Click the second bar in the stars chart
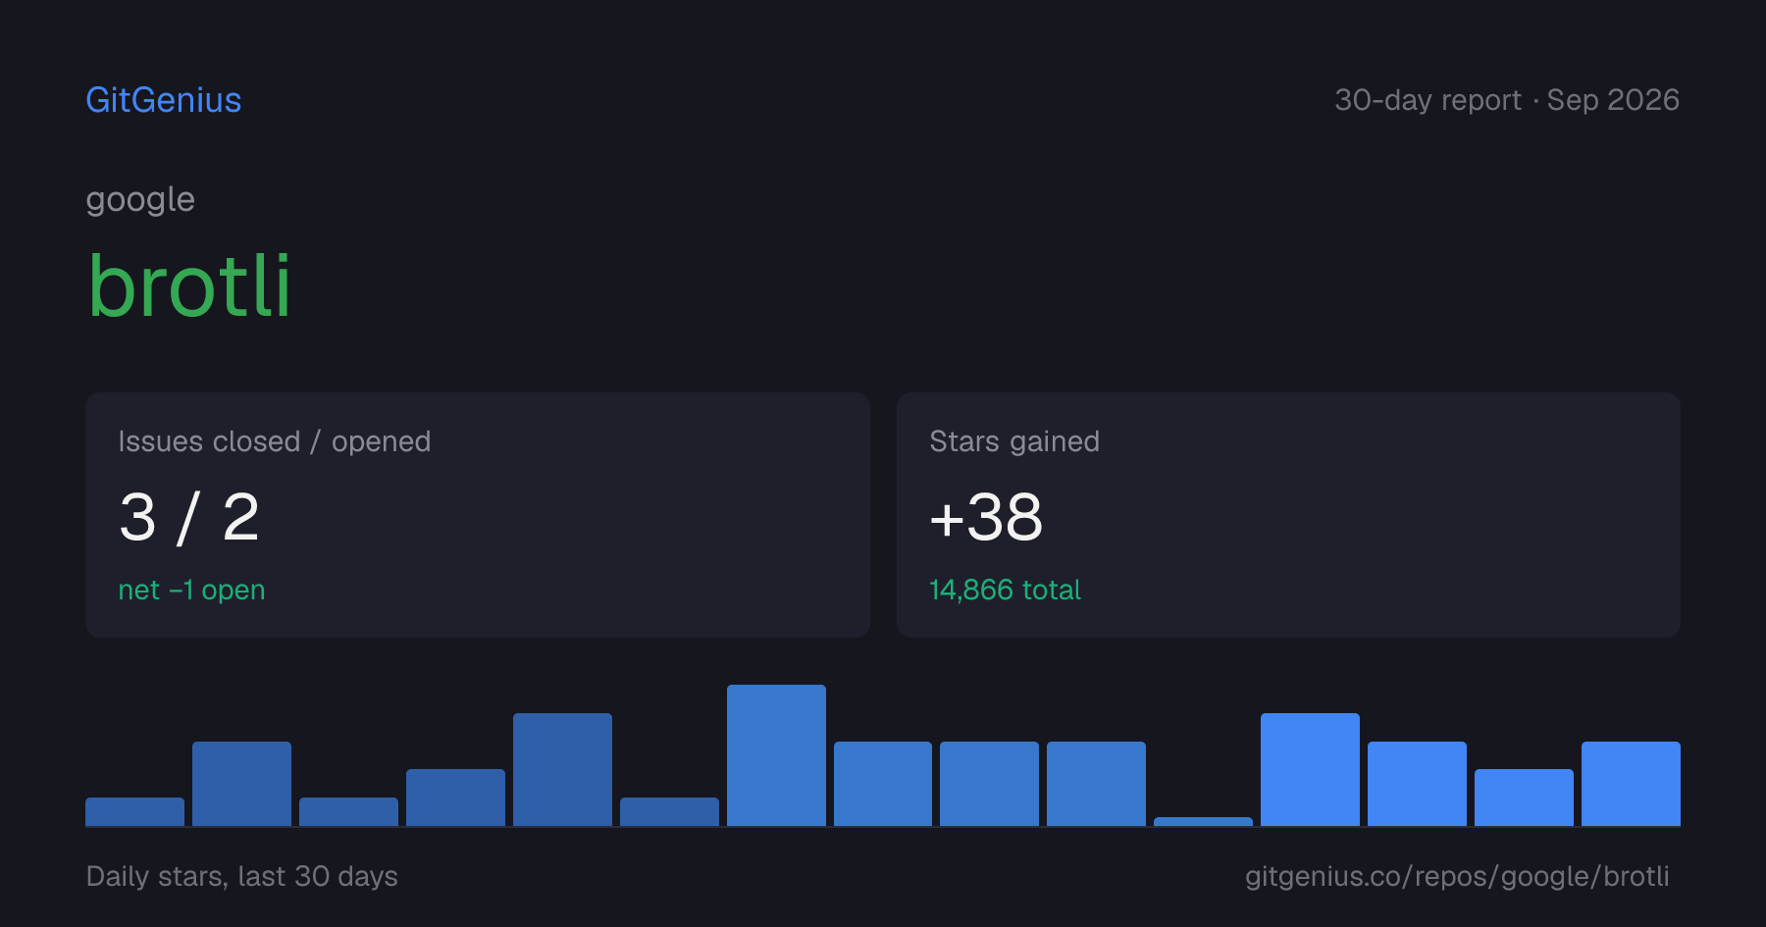Screen dimensions: 1766x927 pyautogui.click(x=241, y=784)
